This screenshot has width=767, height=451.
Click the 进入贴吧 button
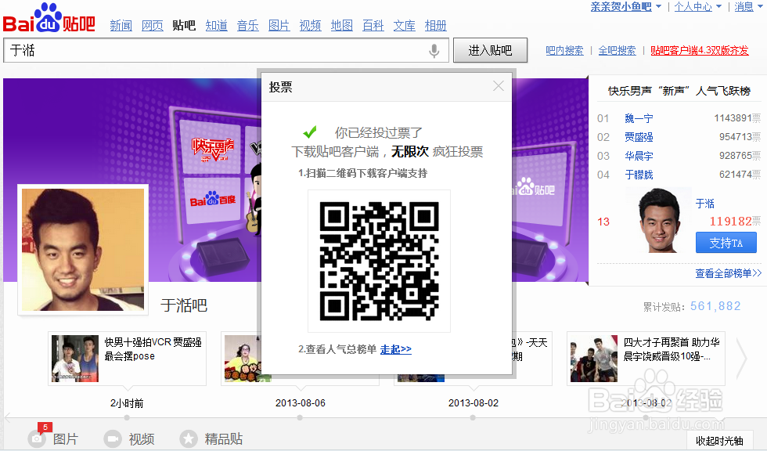pyautogui.click(x=490, y=50)
